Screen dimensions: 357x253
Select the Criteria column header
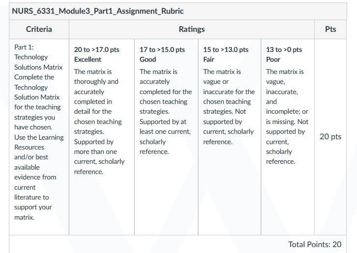tap(39, 29)
